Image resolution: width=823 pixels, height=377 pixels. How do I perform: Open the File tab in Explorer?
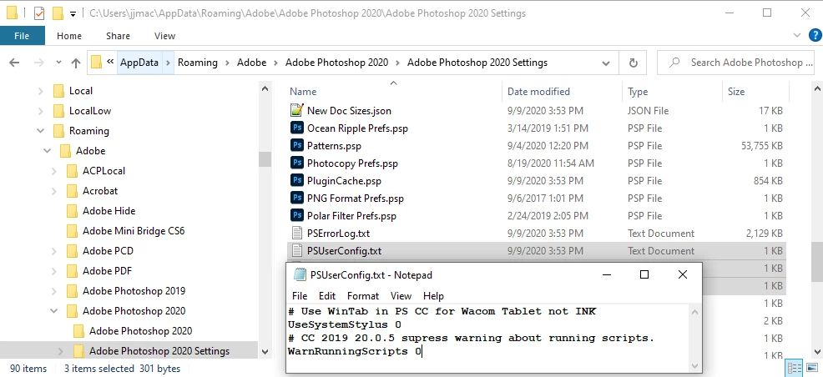click(22, 36)
